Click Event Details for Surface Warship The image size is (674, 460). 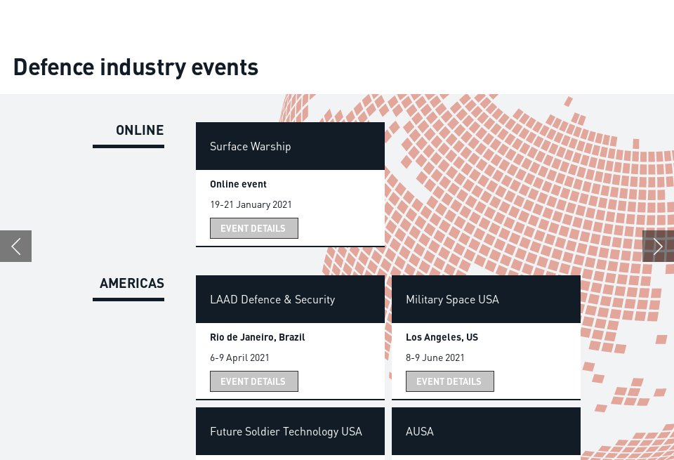click(x=253, y=228)
